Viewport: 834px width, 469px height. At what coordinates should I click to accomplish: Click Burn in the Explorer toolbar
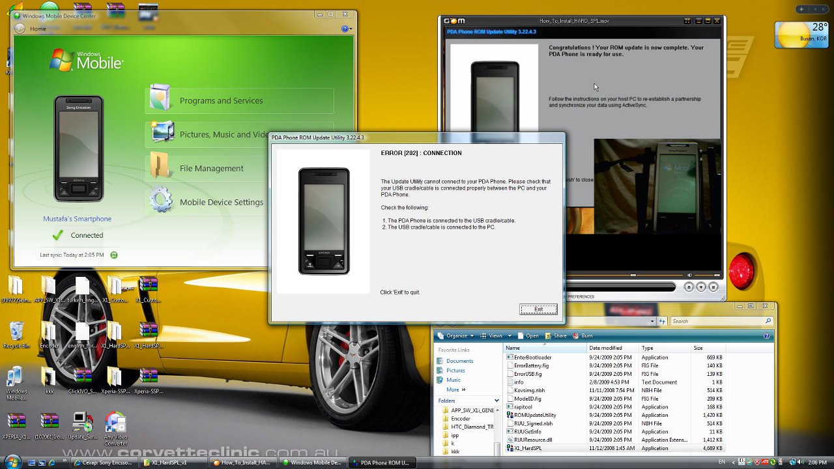[x=582, y=336]
